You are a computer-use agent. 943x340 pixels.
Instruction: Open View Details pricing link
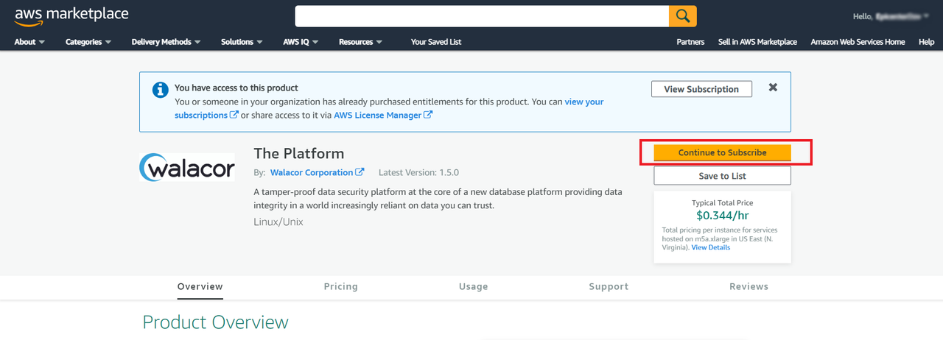(x=711, y=247)
